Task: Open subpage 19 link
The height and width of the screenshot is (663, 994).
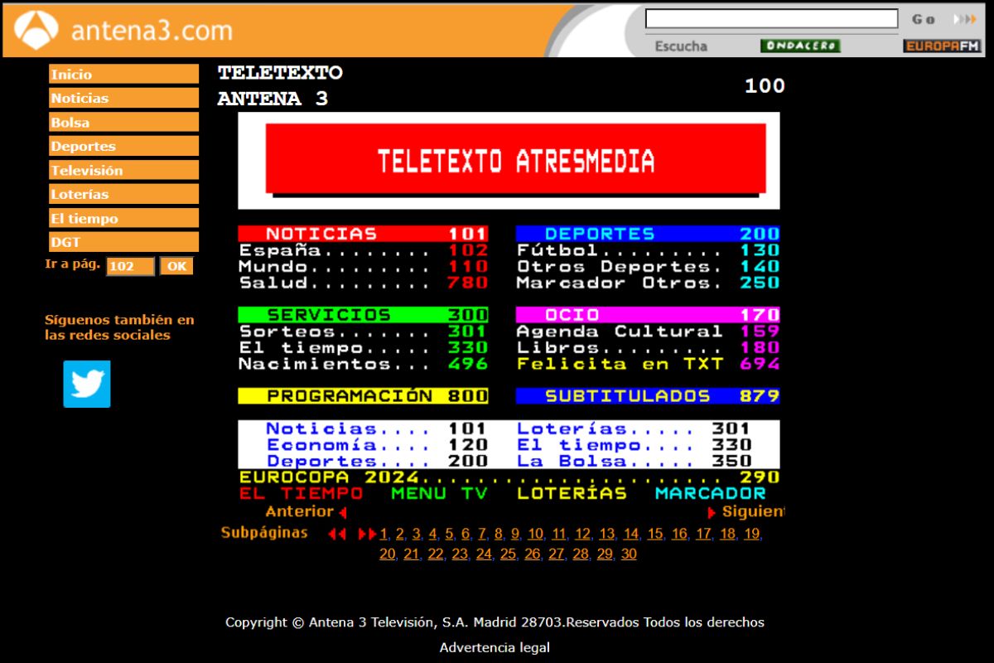Action: coord(750,535)
